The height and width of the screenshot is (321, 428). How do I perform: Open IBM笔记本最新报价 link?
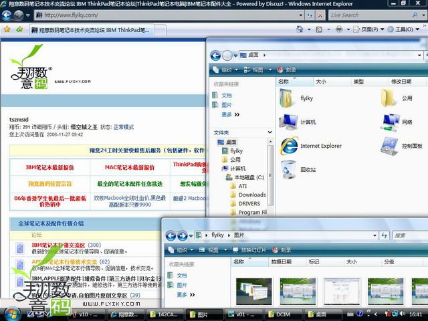[49, 167]
